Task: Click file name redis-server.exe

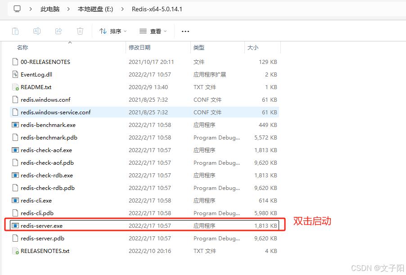Action: 42,226
